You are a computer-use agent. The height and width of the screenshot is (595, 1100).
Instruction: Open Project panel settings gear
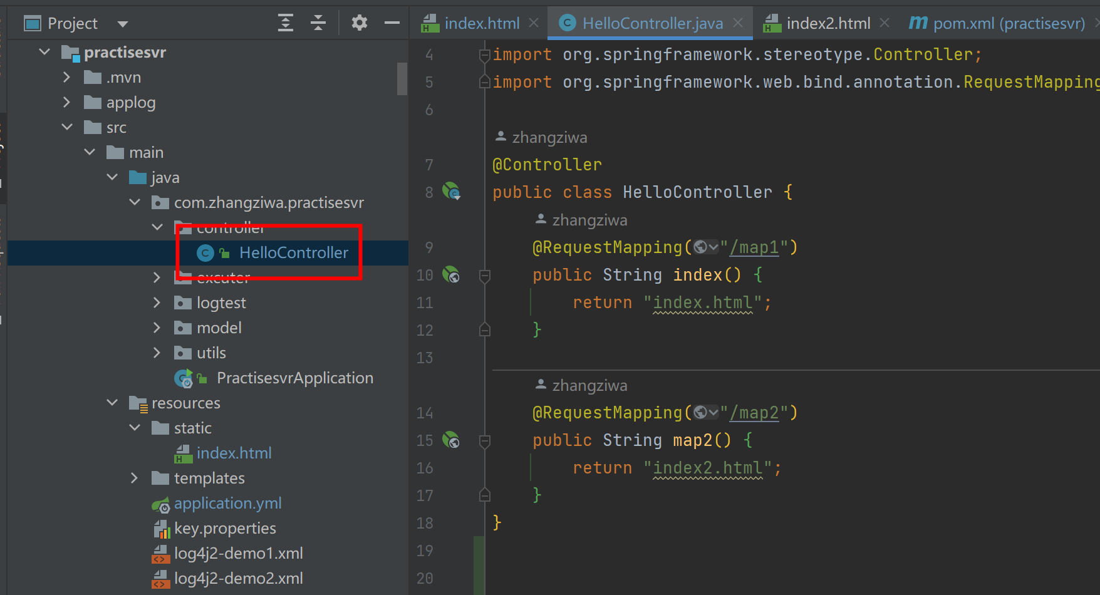359,23
